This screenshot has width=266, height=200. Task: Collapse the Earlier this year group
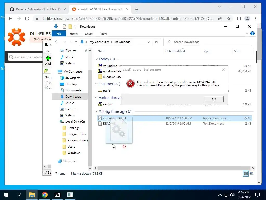point(96,98)
